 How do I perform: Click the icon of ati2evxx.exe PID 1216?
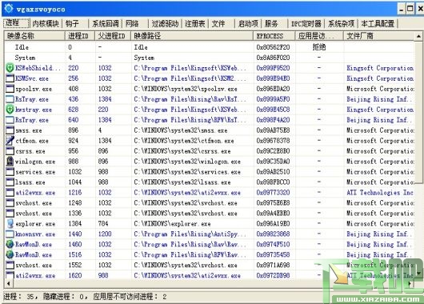pos(10,193)
